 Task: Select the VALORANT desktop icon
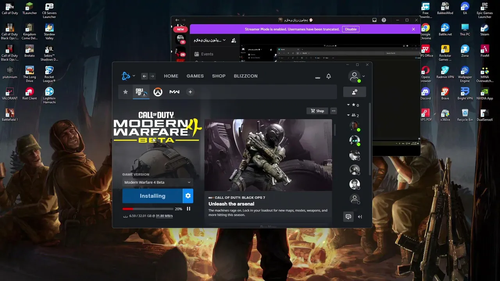click(x=10, y=94)
